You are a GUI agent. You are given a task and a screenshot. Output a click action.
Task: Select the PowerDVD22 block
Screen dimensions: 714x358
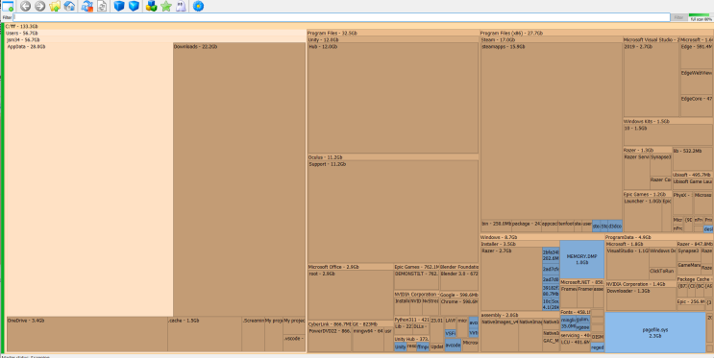(331, 340)
